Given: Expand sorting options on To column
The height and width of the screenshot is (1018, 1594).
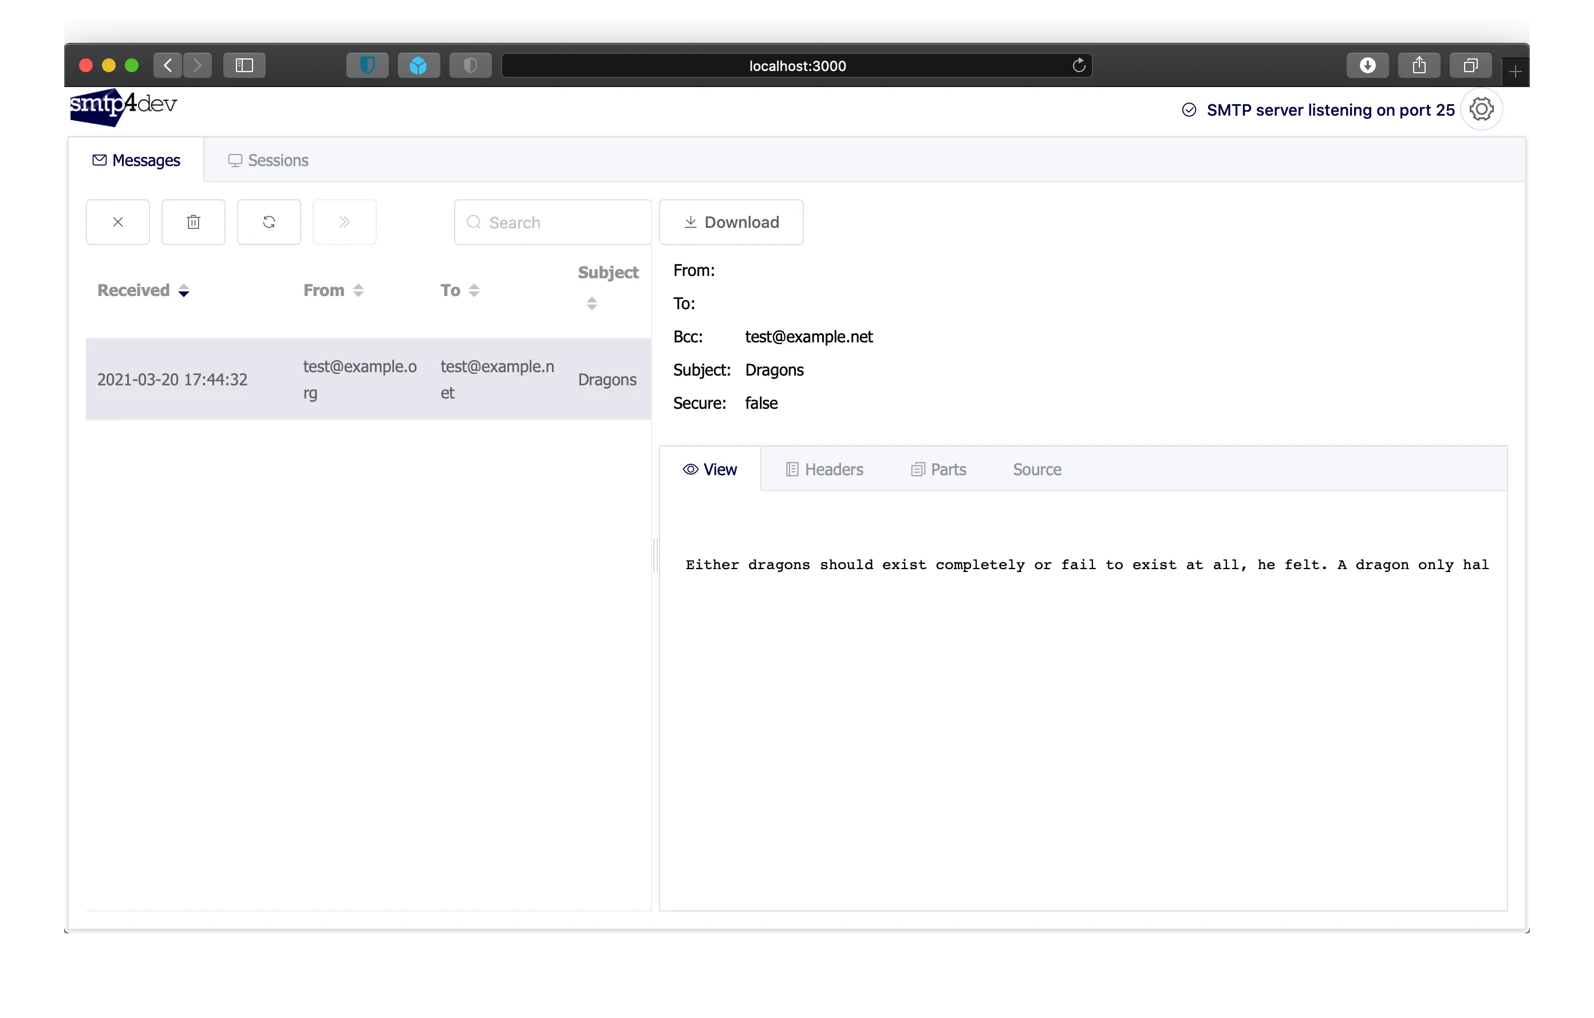Looking at the screenshot, I should coord(474,290).
